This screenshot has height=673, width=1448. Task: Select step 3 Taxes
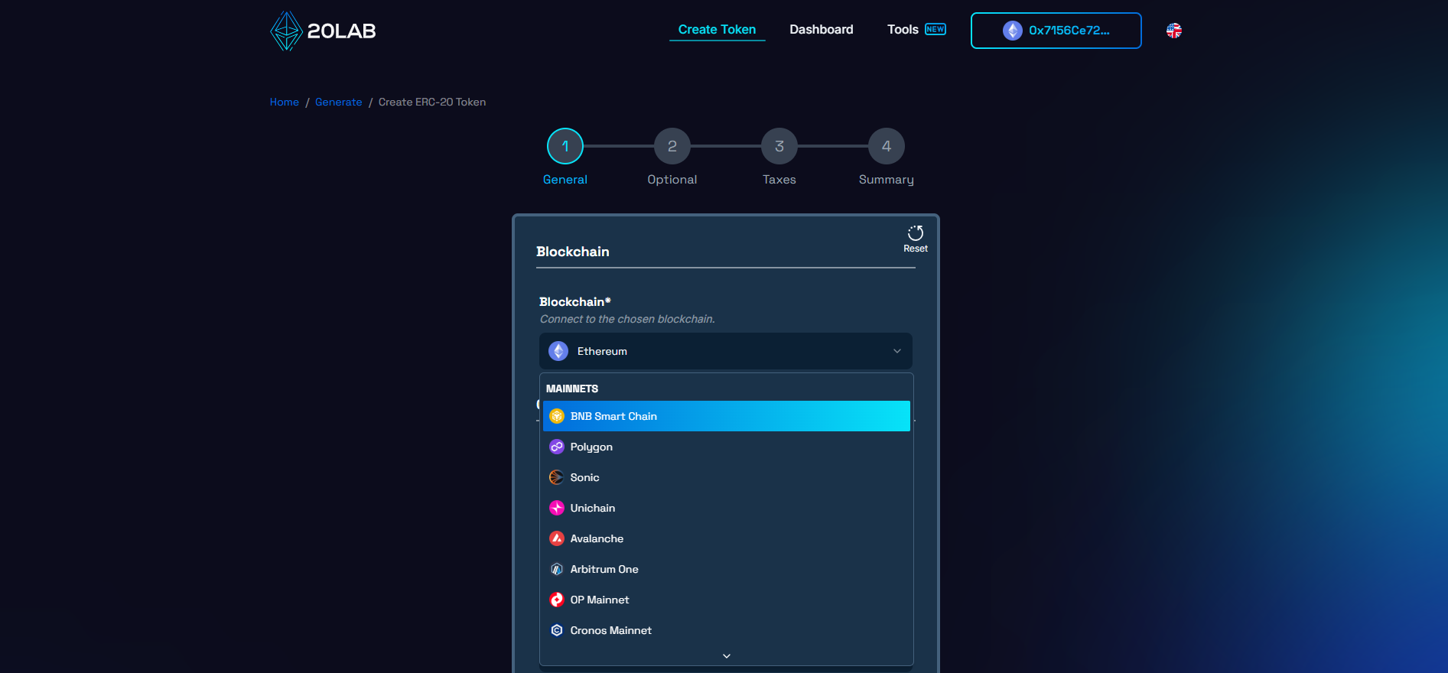pyautogui.click(x=779, y=146)
